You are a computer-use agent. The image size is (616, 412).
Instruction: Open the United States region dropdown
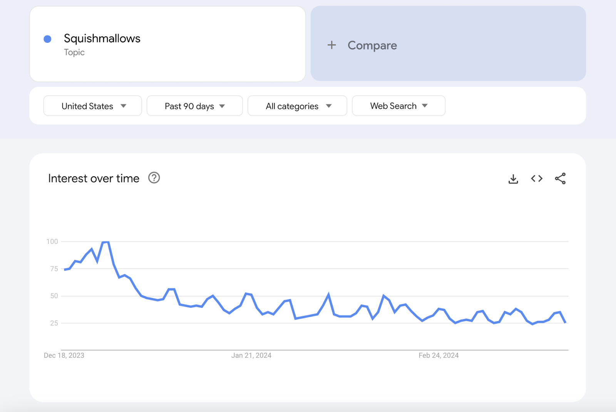pos(92,106)
